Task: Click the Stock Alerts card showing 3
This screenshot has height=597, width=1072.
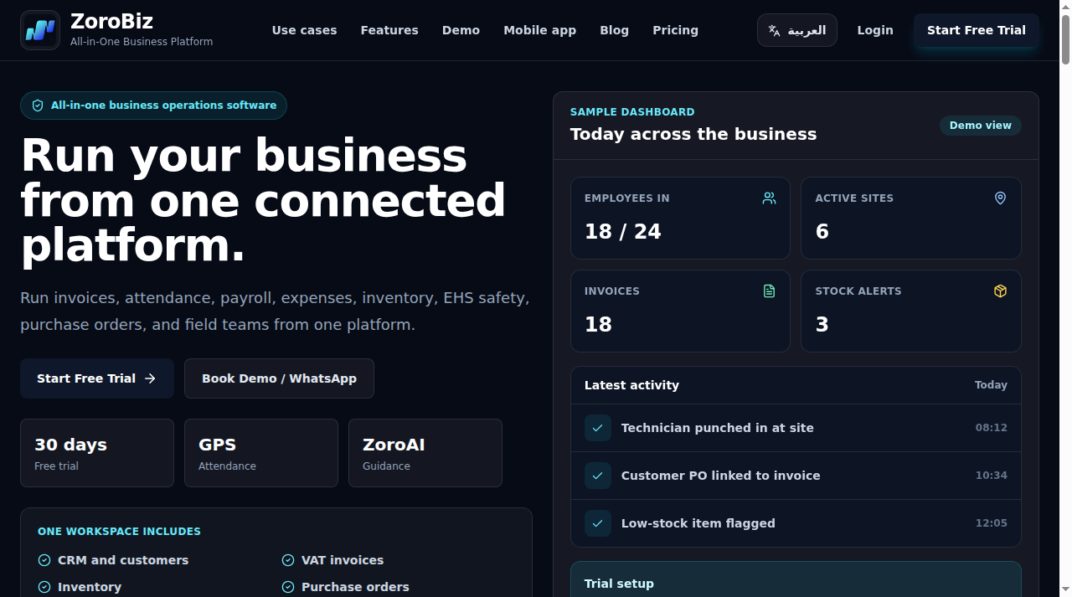Action: (x=911, y=311)
